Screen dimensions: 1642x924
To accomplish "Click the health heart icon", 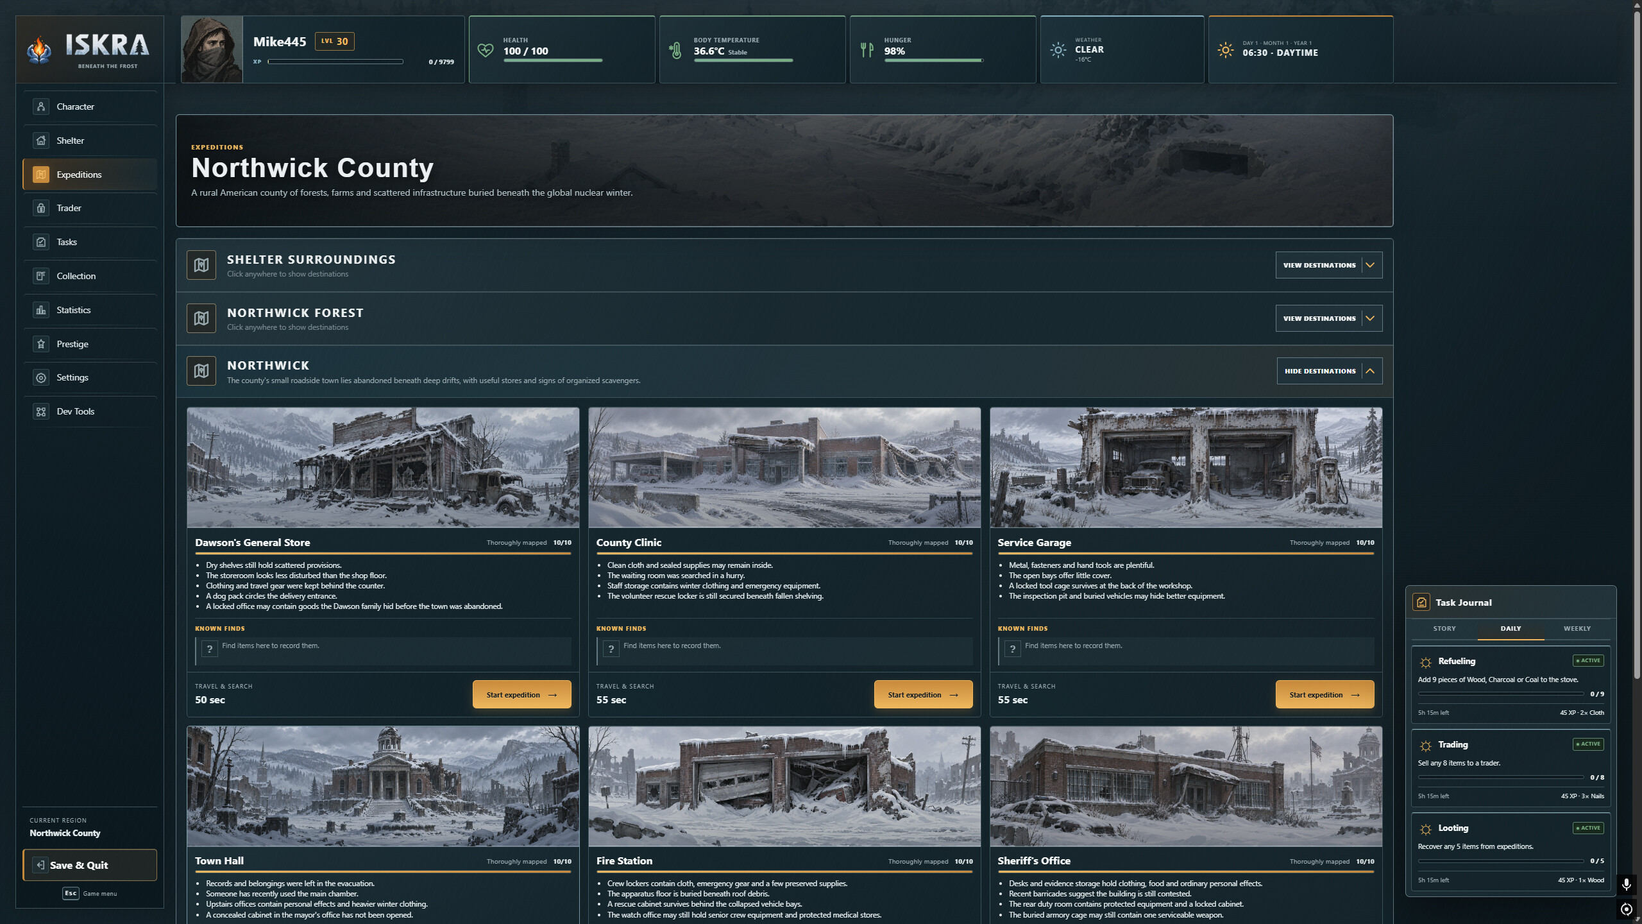I will [x=486, y=50].
